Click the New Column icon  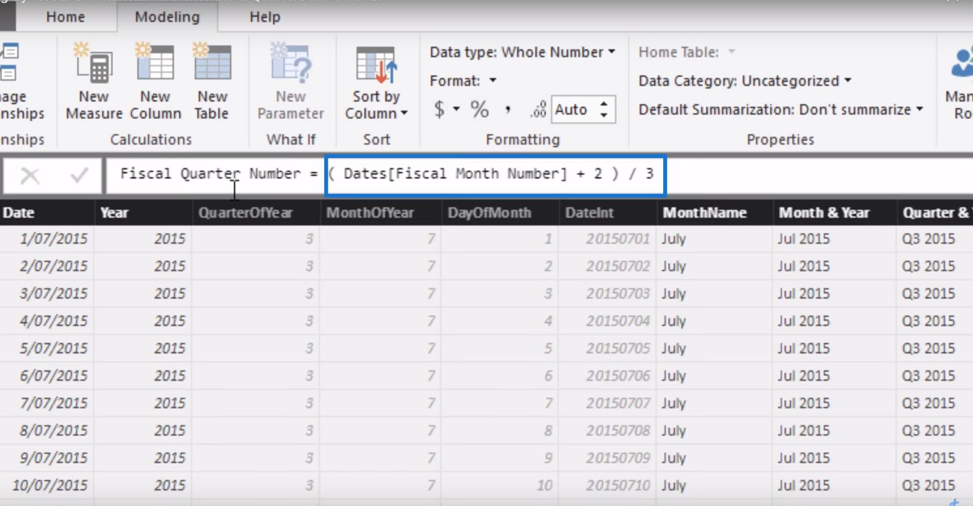[x=155, y=63]
